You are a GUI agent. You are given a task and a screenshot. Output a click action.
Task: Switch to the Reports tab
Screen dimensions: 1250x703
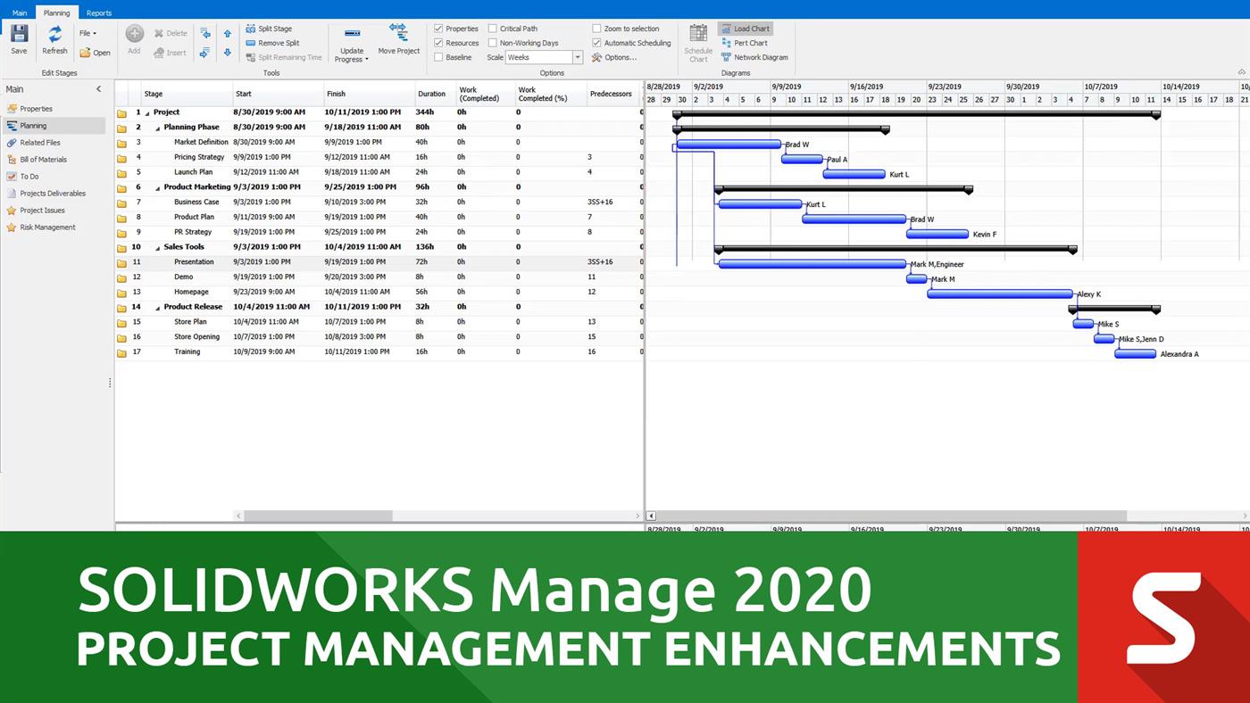98,12
